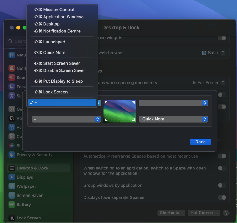The height and width of the screenshot is (223, 237).
Task: Click the "Displays" sidebar label
Action: pos(25,178)
